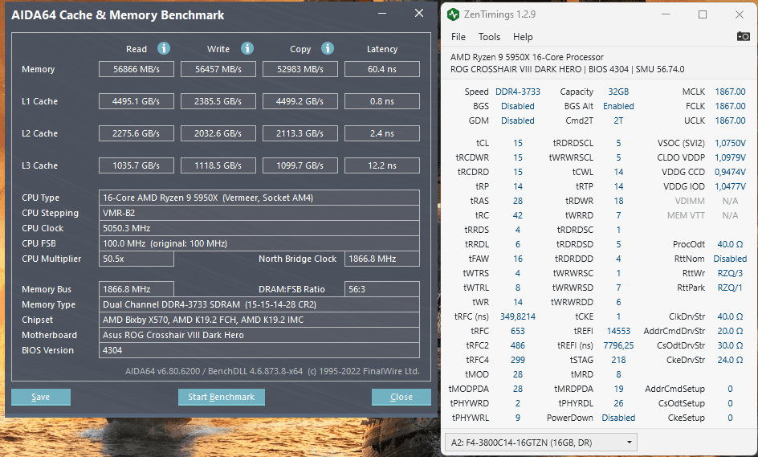758x457 pixels.
Task: Click the RttNom value Disabled
Action: [730, 259]
